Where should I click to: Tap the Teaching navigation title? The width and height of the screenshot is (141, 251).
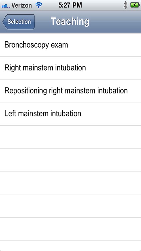70,21
